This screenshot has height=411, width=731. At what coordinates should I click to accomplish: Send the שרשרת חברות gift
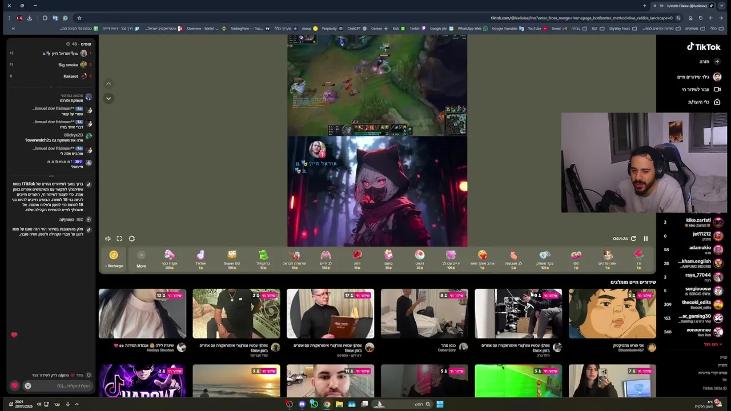pos(295,259)
